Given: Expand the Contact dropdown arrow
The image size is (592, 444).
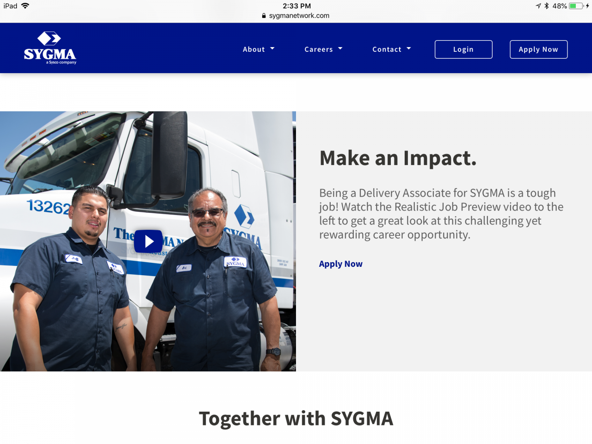Looking at the screenshot, I should 409,49.
